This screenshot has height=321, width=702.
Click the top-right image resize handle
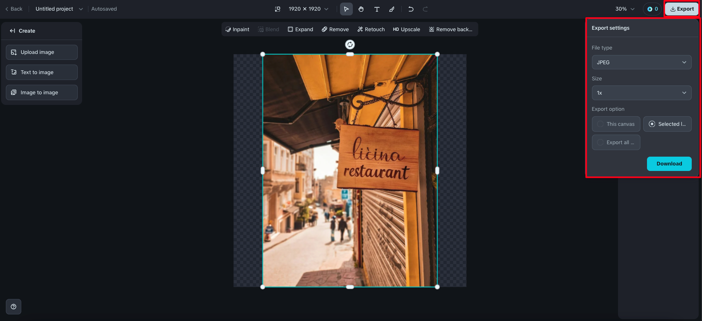[437, 54]
